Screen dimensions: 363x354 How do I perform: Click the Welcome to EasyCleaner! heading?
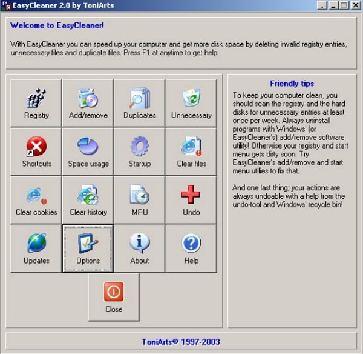click(57, 25)
